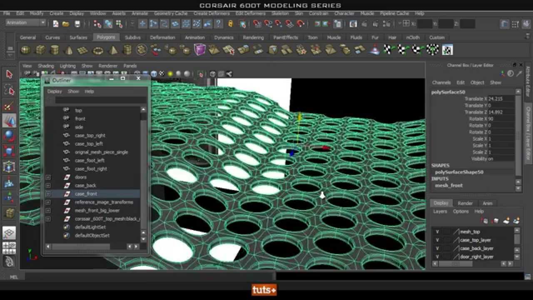The width and height of the screenshot is (533, 300).
Task: Create a polygon cone from the shelf
Action: [x=69, y=50]
